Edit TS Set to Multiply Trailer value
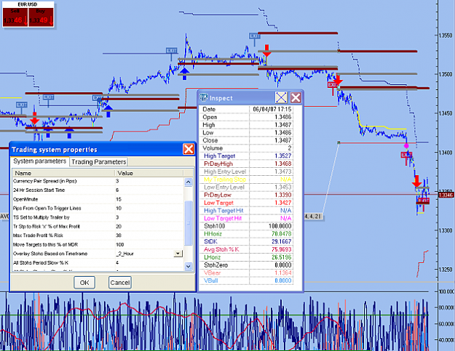This screenshot has height=351, width=455. coord(149,217)
